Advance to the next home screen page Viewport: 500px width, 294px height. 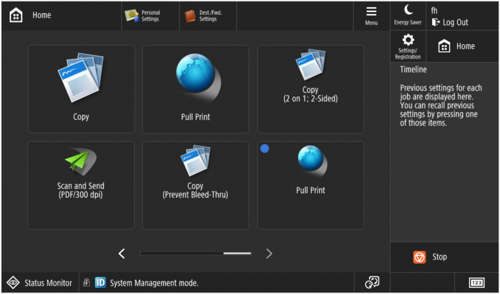[269, 253]
